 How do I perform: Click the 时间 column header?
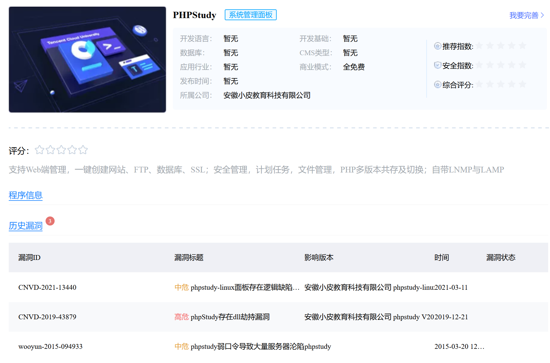(442, 257)
